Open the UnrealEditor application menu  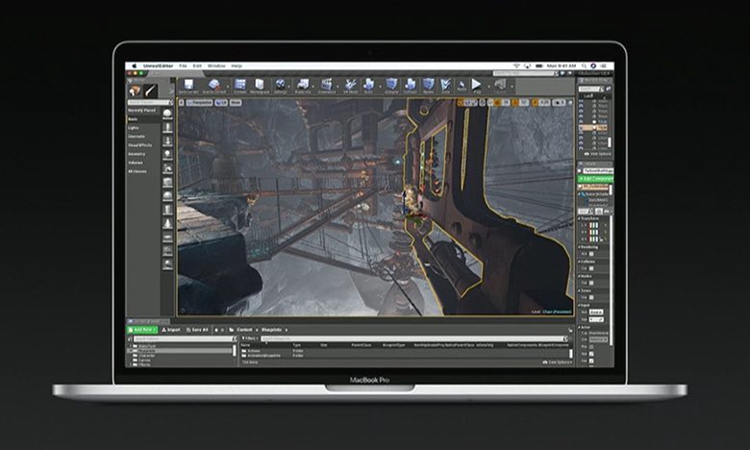(x=158, y=66)
